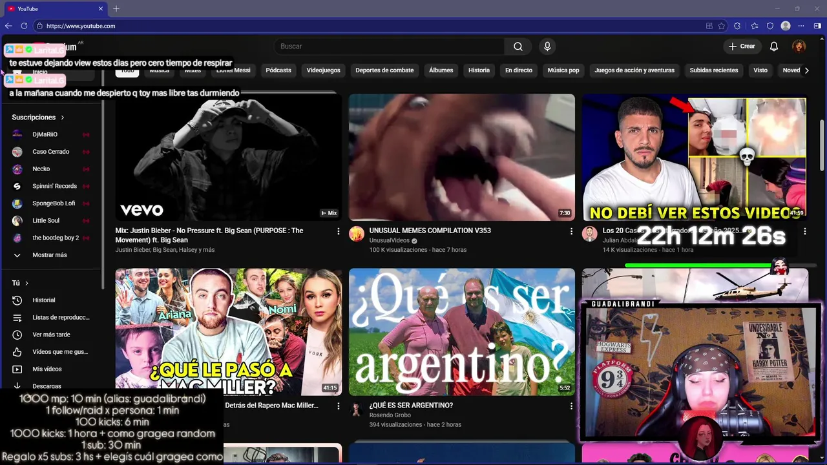
Task: Expand the Tú section
Action: (x=20, y=283)
